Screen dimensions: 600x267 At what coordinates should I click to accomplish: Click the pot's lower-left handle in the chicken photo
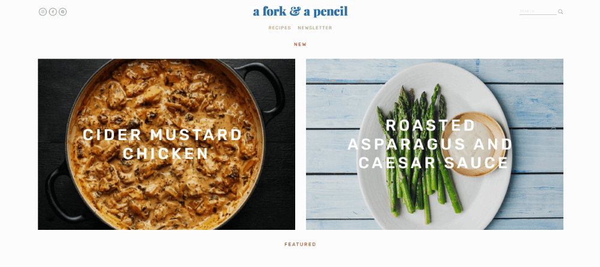[x=61, y=195]
